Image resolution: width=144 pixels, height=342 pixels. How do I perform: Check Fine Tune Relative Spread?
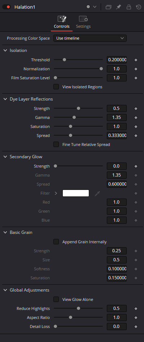[56, 145]
